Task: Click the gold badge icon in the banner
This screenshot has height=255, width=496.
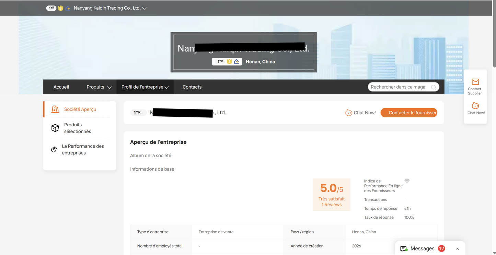Action: click(x=229, y=61)
